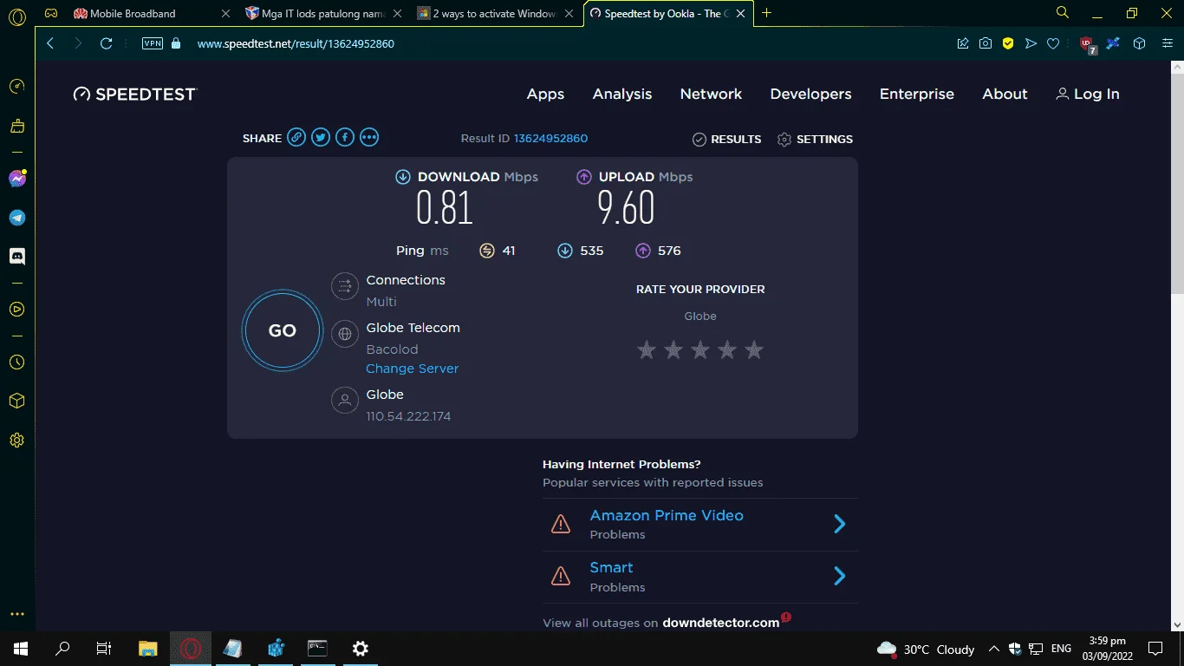
Task: Show hidden system tray icons
Action: pos(993,649)
